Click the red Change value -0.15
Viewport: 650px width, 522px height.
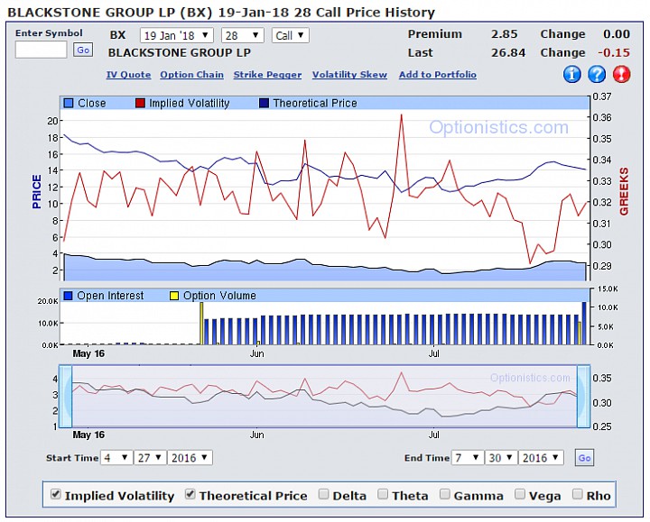tap(614, 52)
